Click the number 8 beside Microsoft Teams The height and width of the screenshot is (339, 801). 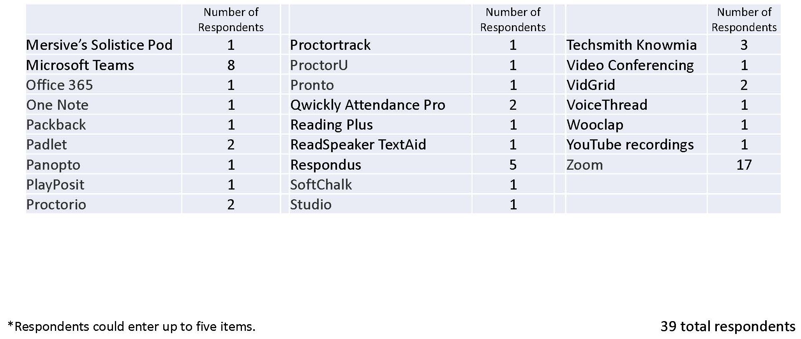[x=231, y=65]
